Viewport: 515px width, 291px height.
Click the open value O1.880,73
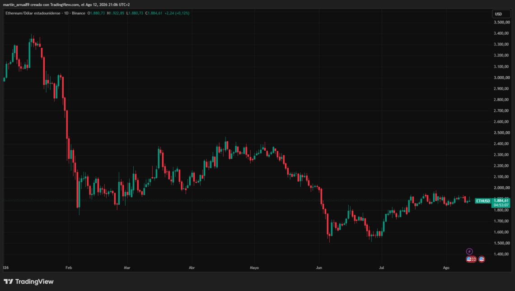96,13
